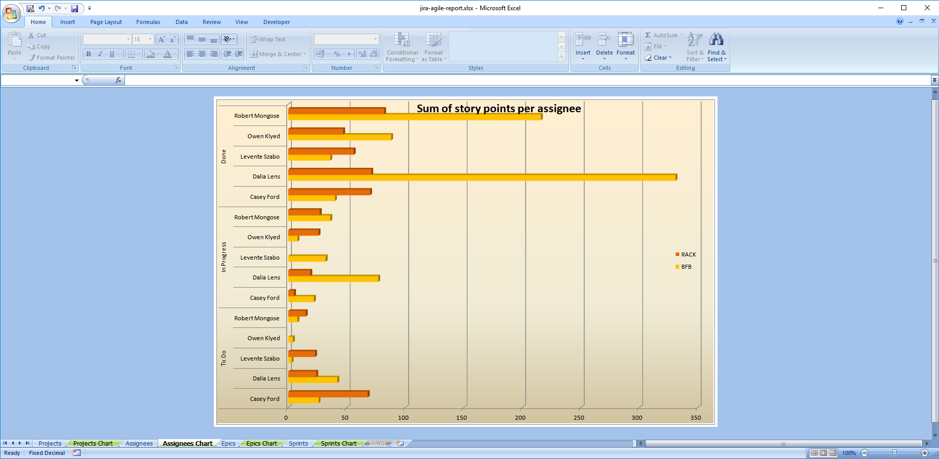939x459 pixels.
Task: Click the insert function fx icon
Action: coord(118,80)
